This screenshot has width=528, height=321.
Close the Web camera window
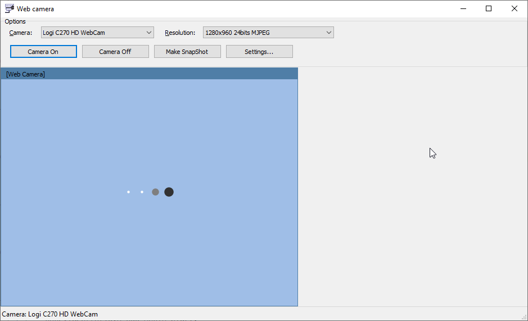click(514, 8)
